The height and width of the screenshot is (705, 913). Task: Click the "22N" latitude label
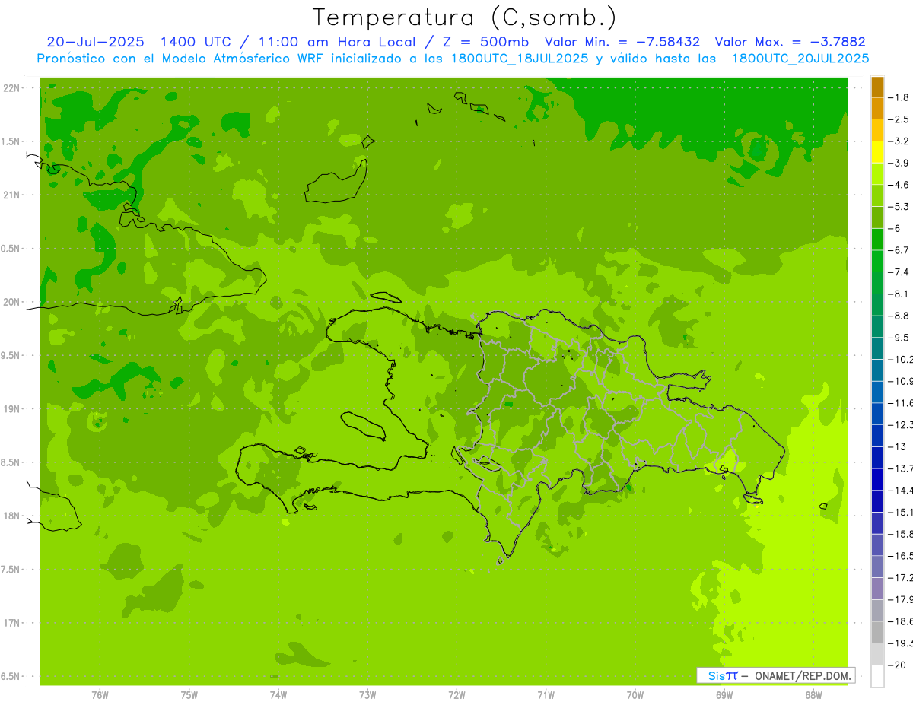click(12, 88)
